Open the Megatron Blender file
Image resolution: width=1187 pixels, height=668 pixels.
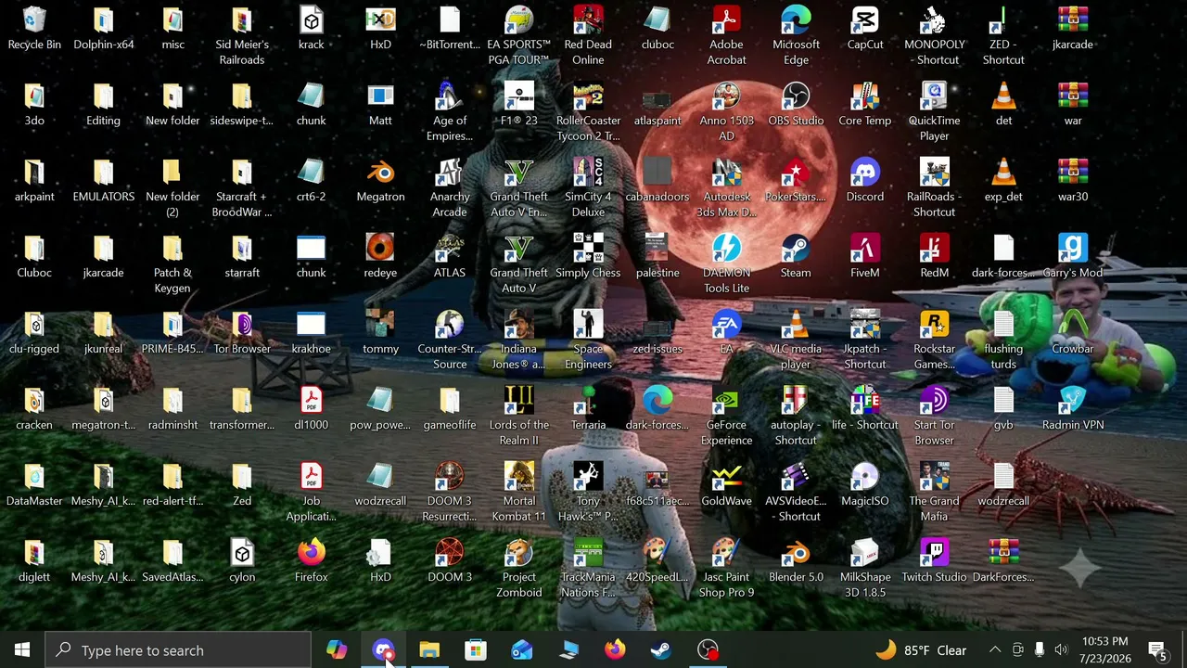click(380, 181)
